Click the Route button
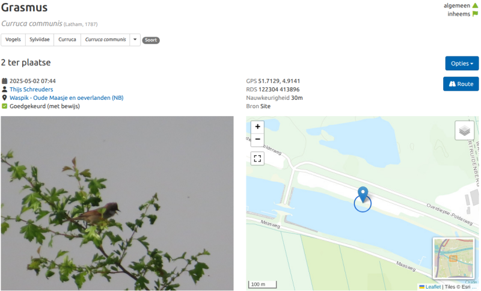Image resolution: width=481 pixels, height=291 pixels. [461, 84]
